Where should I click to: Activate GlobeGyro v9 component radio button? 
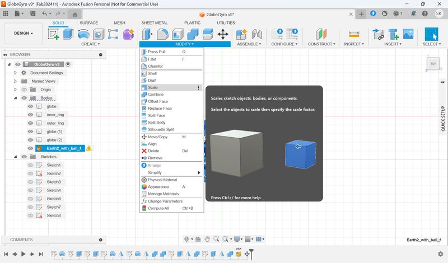[68, 64]
